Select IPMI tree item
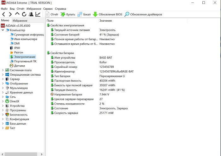Image resolution: width=221 pixels, height=156 pixels. [15, 48]
